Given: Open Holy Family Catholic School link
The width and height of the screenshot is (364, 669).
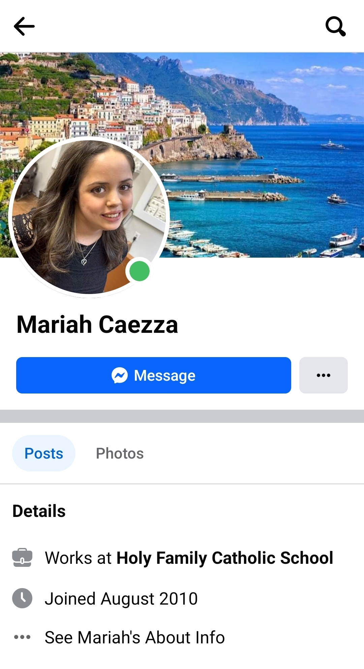Looking at the screenshot, I should coord(225,558).
